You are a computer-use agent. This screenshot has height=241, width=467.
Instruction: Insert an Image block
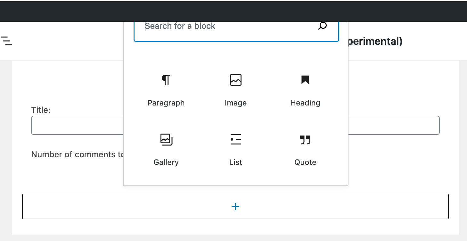235,80
